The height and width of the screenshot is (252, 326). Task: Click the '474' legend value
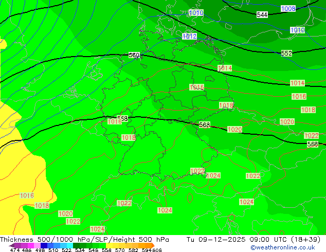click(15, 250)
